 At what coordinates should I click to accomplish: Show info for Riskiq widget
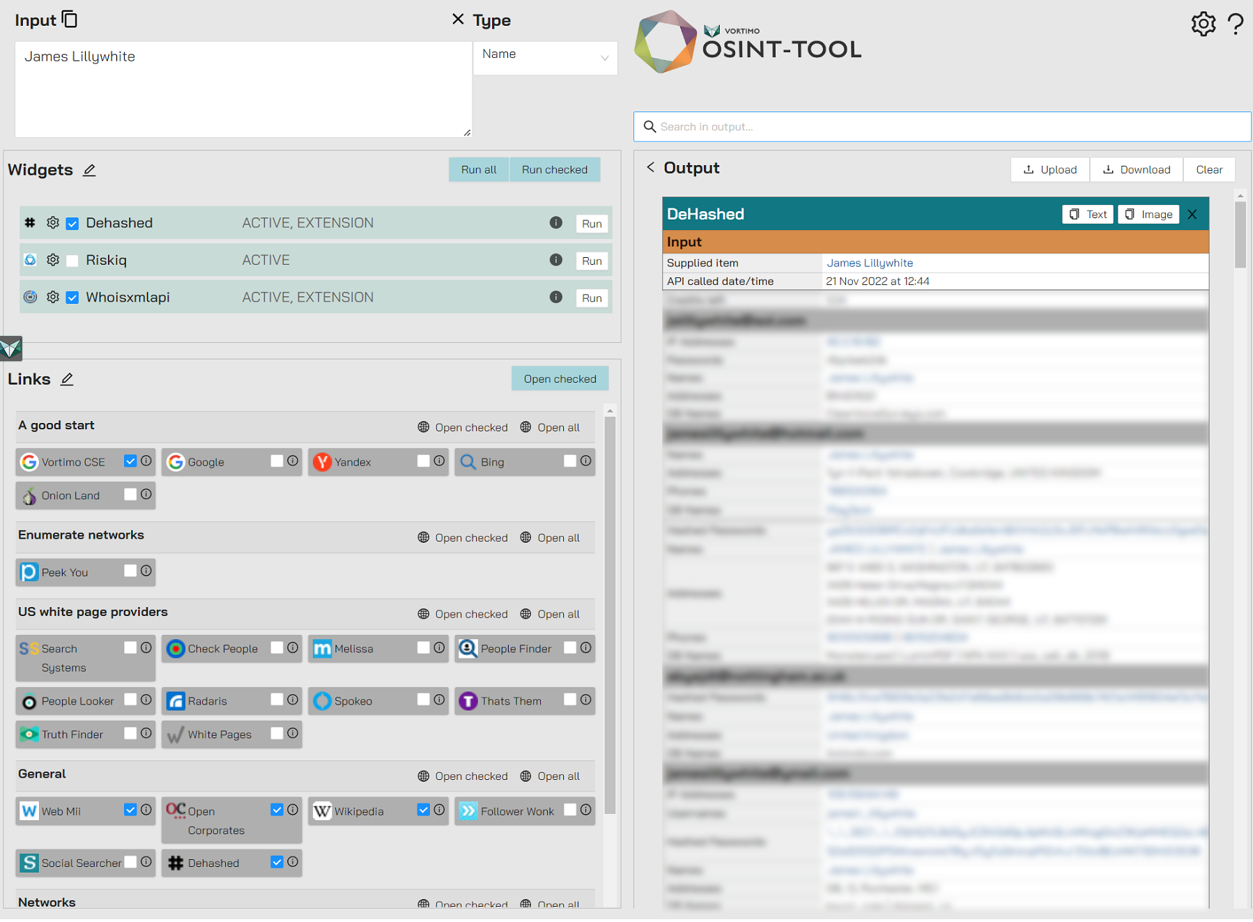click(x=555, y=260)
